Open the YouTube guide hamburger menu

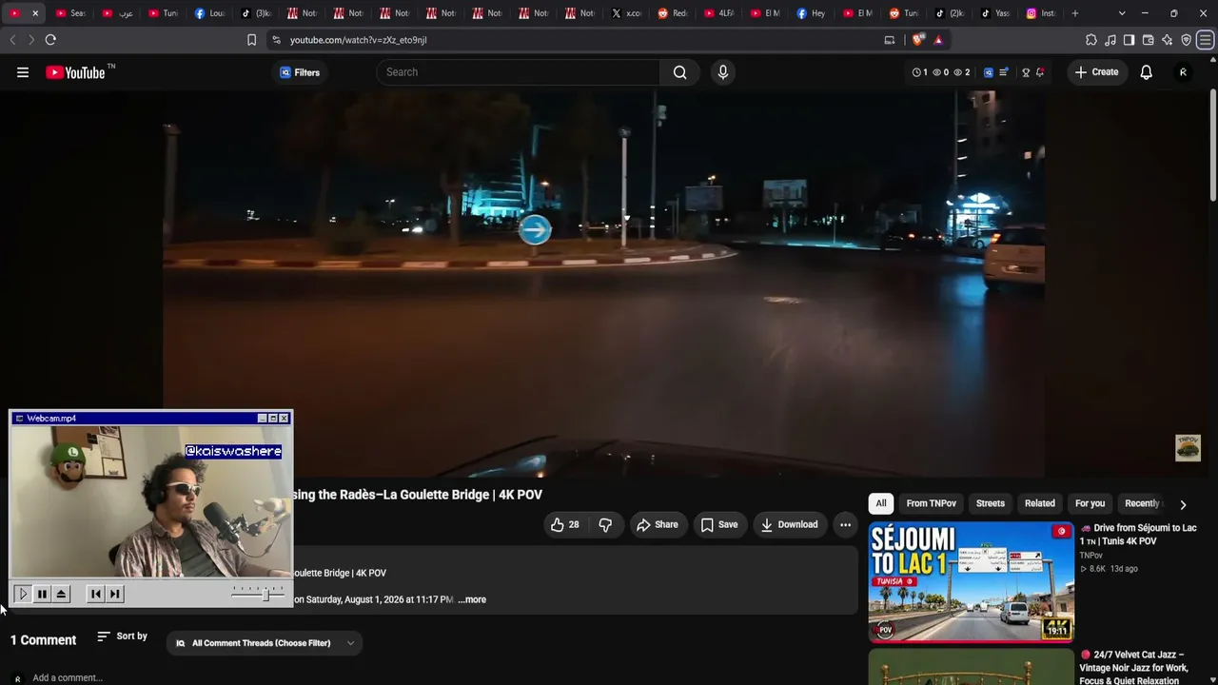pyautogui.click(x=23, y=72)
